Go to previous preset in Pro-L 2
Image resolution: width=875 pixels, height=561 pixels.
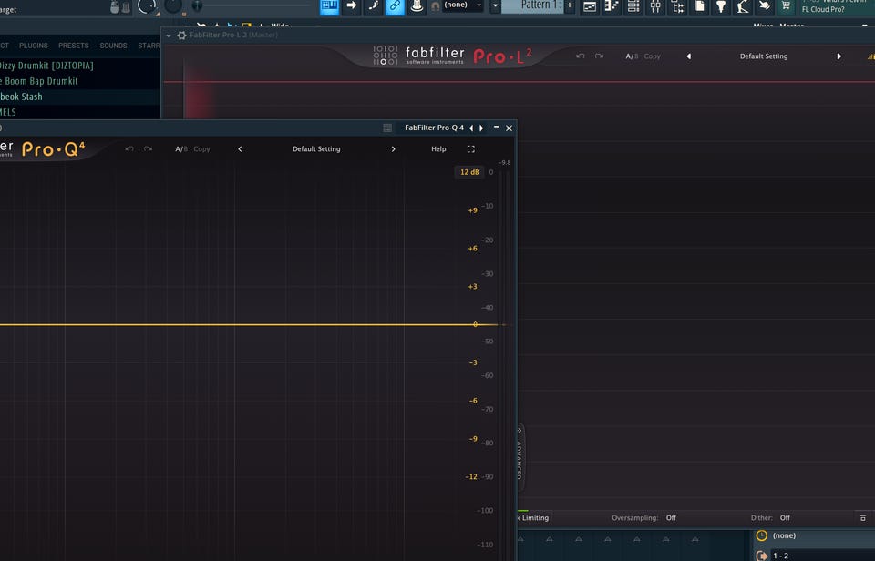click(x=689, y=56)
